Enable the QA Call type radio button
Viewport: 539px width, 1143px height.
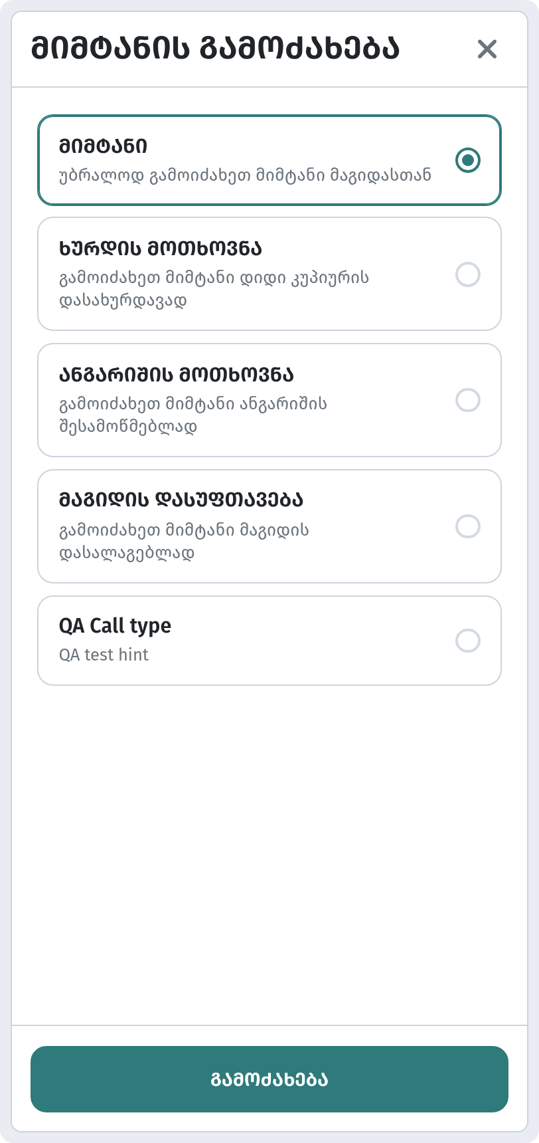[468, 641]
